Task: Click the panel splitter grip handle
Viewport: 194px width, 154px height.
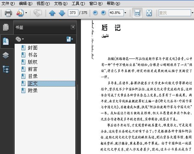Action: [x=78, y=92]
